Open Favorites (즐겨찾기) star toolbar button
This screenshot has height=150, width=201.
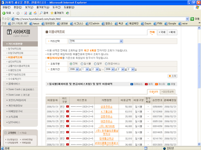tap(57, 13)
